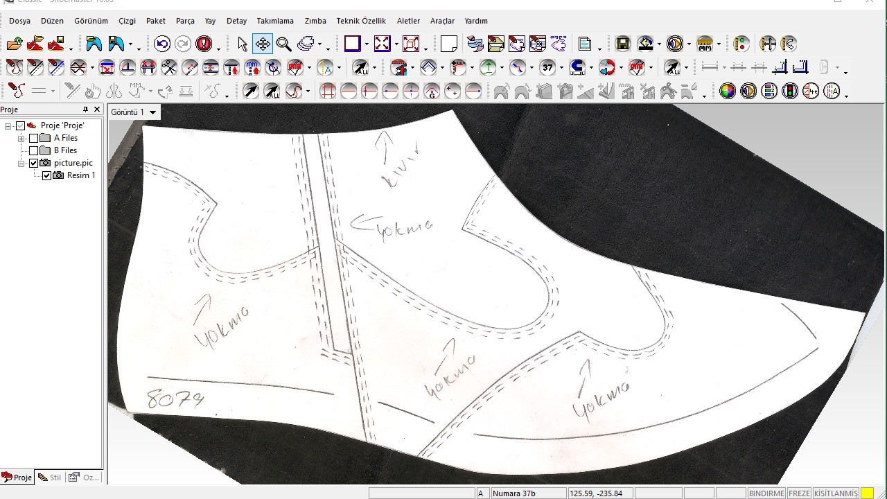This screenshot has height=499, width=887.
Task: Click the stacked layers icon
Action: (x=306, y=44)
